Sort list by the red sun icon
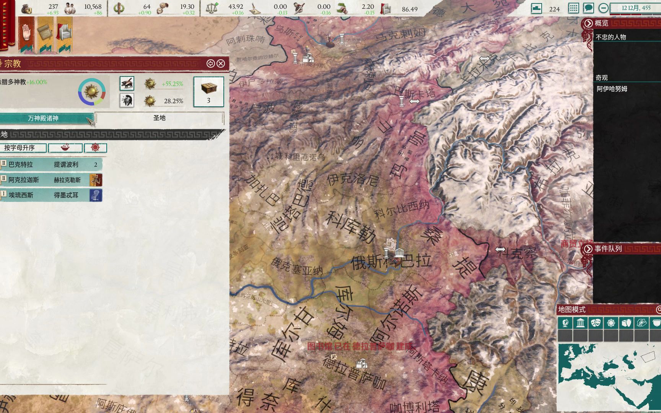 pyautogui.click(x=95, y=148)
